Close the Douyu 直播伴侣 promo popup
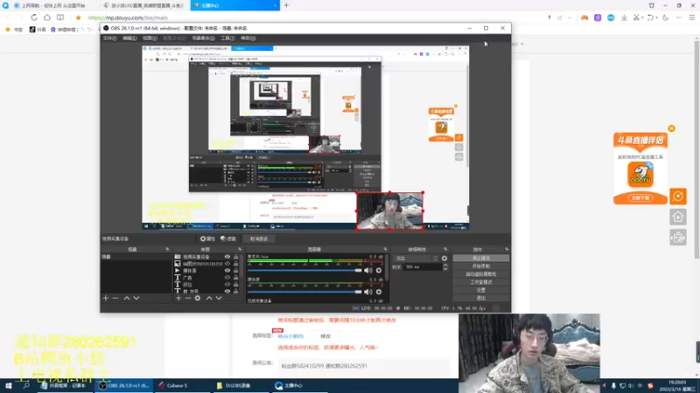This screenshot has height=393, width=700. 671,128
